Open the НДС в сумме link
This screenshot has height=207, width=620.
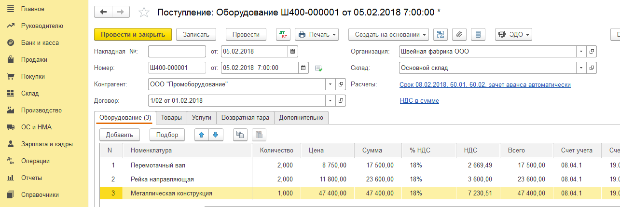coord(419,101)
